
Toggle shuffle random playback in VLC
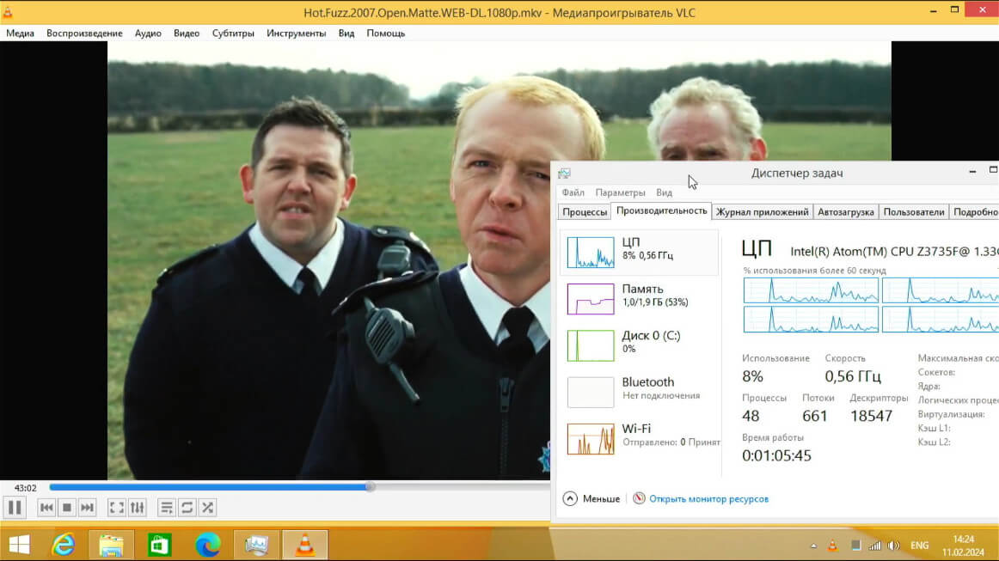(207, 508)
